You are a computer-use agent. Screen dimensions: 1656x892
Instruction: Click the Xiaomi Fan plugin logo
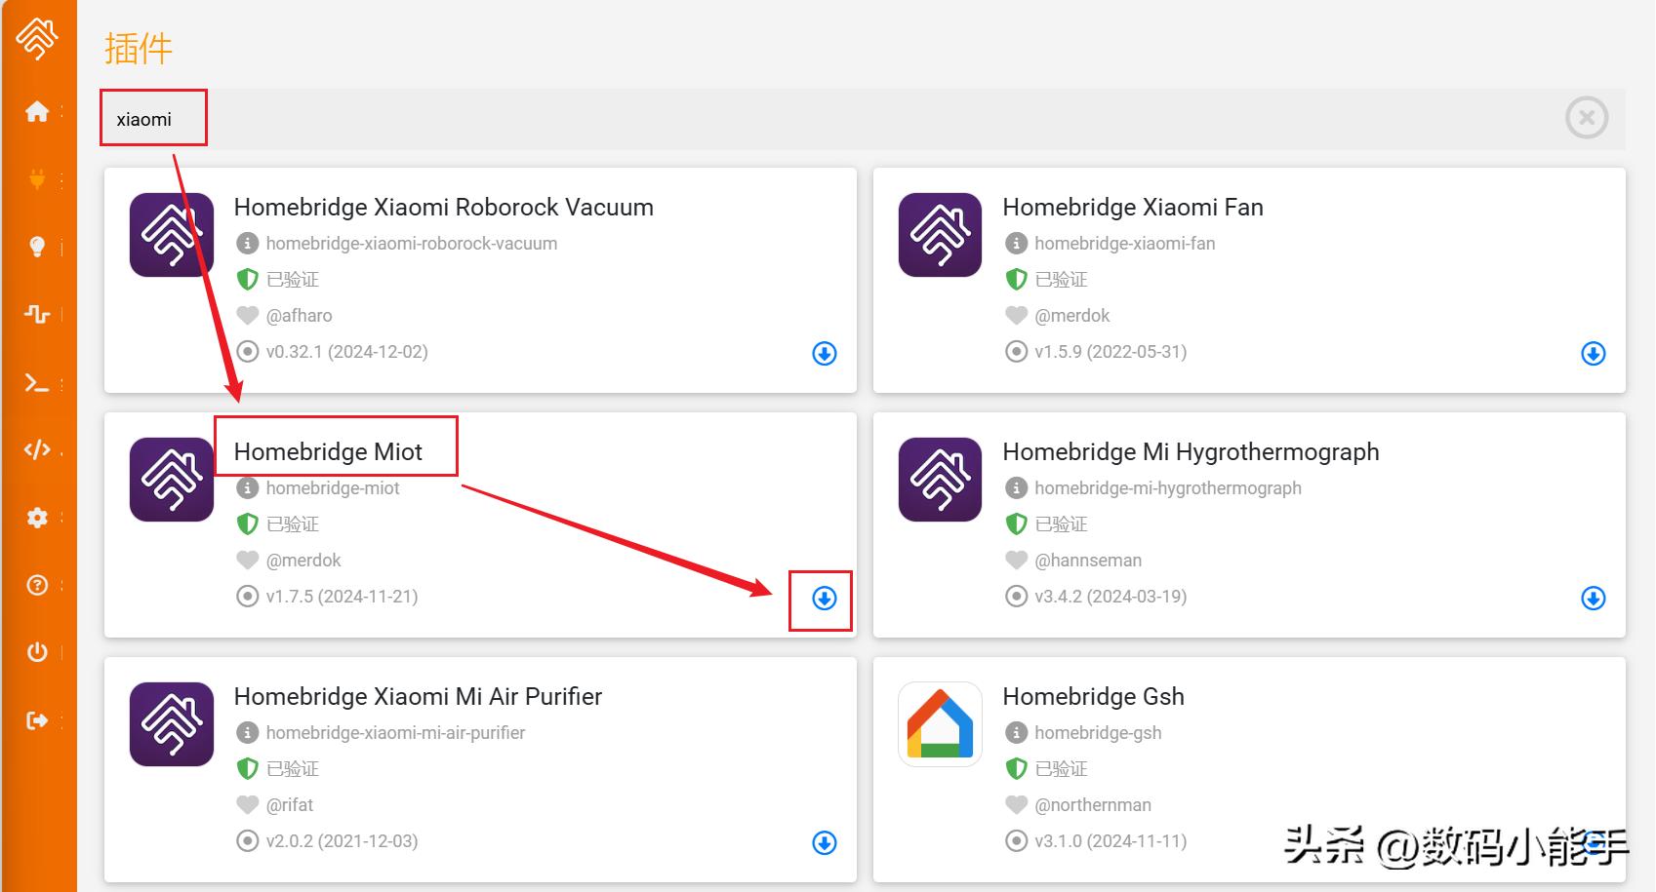941,235
